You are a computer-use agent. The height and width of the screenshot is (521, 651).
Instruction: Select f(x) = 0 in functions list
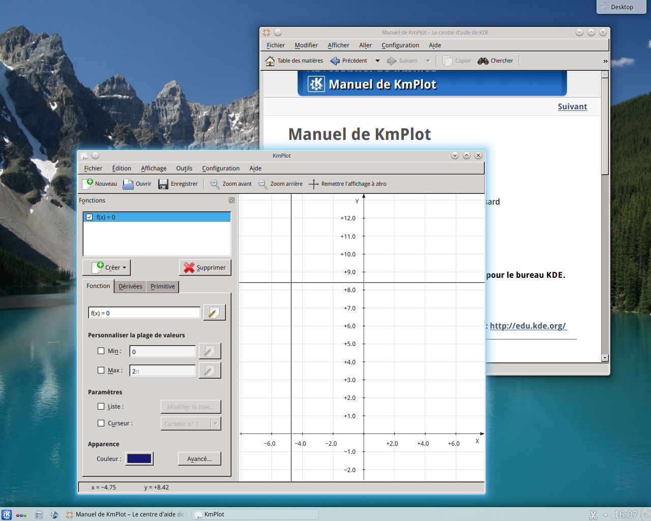[x=157, y=217]
